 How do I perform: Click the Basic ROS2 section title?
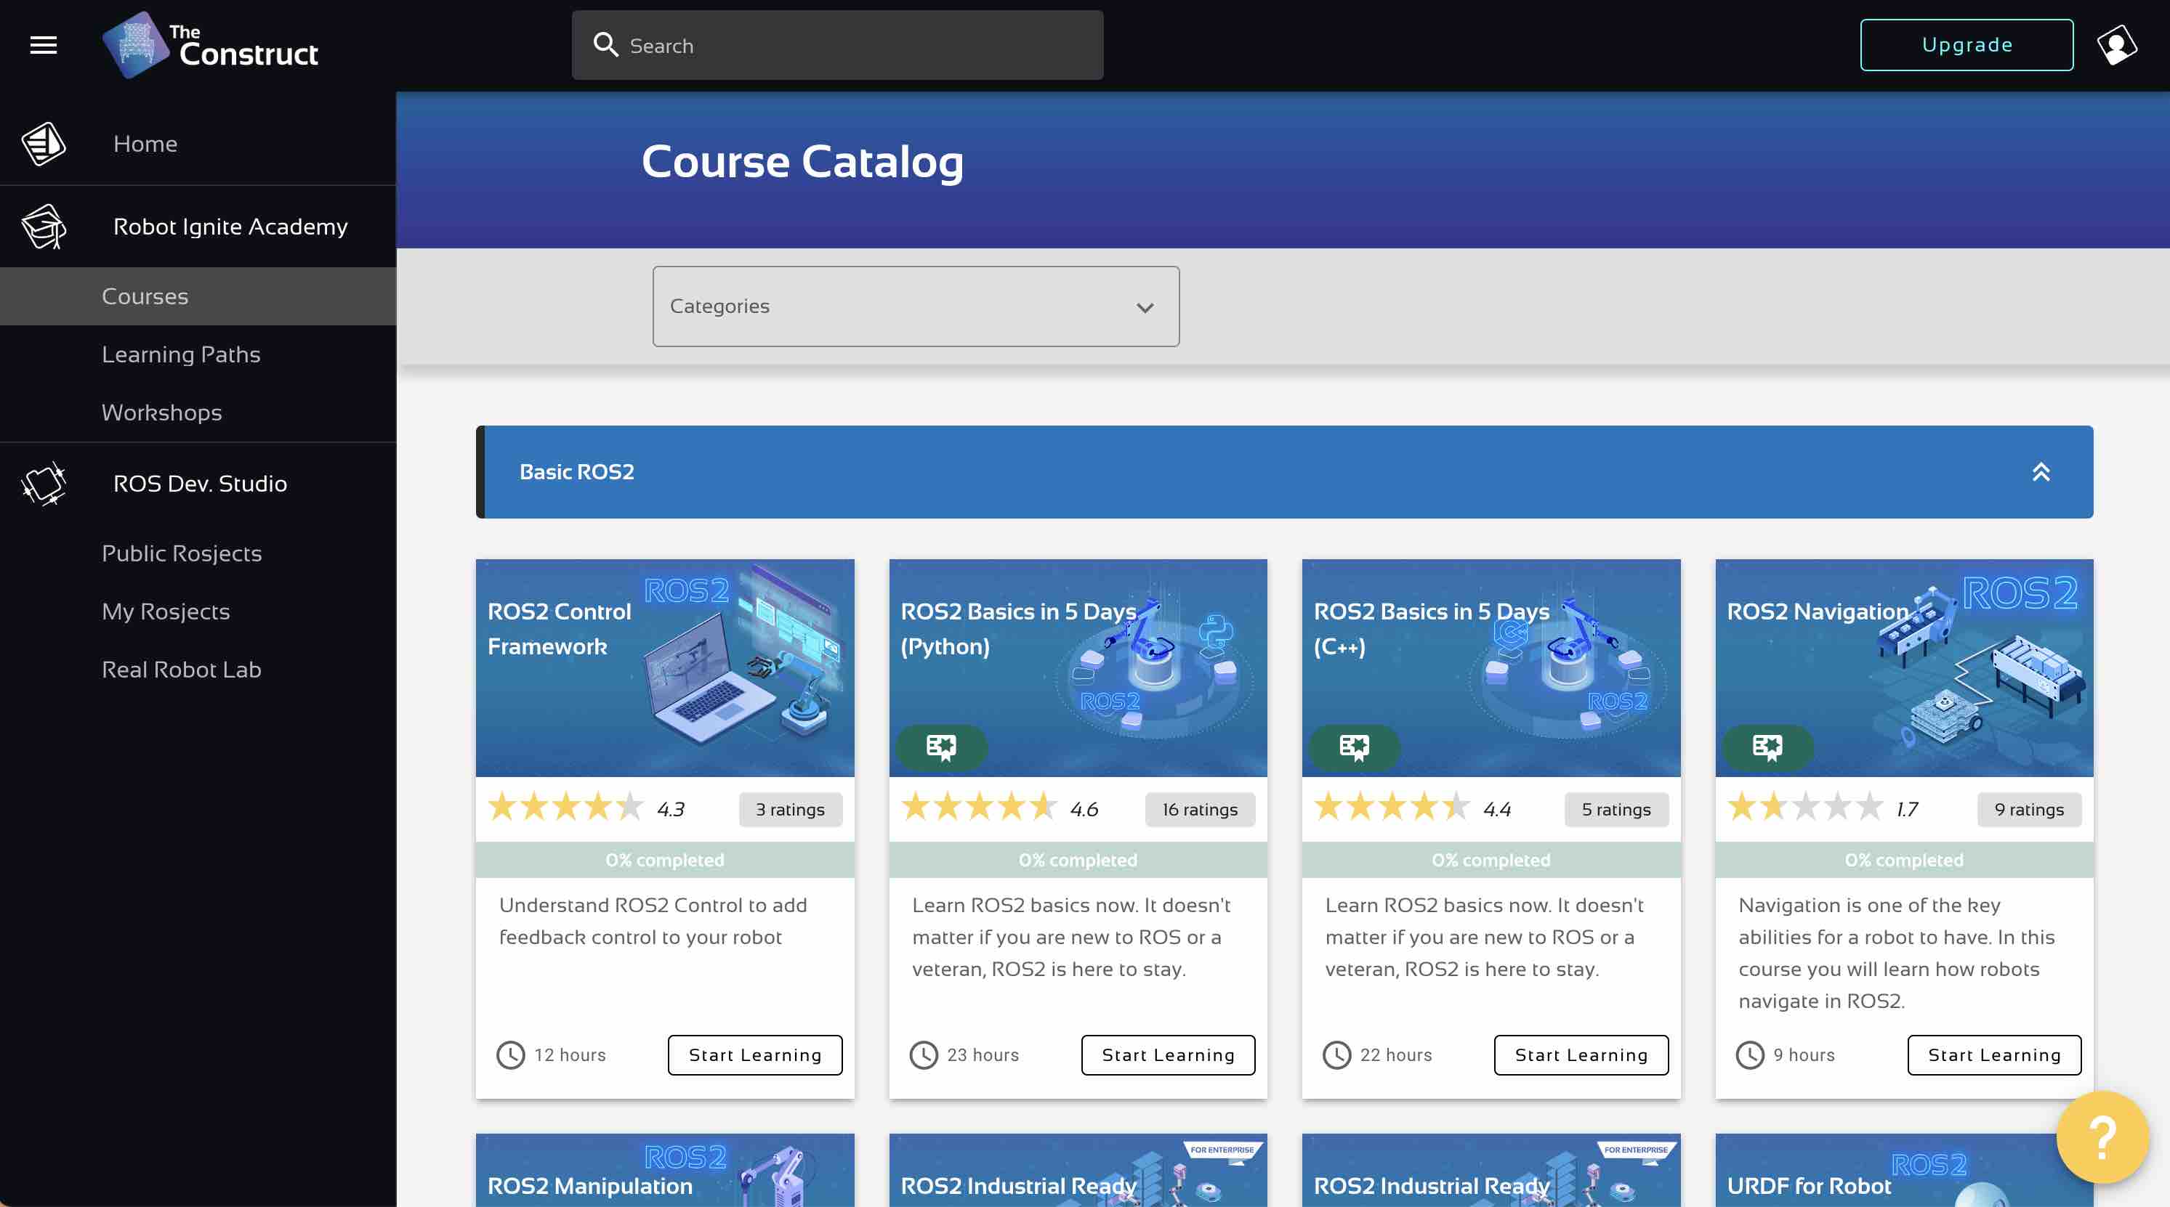pyautogui.click(x=577, y=472)
